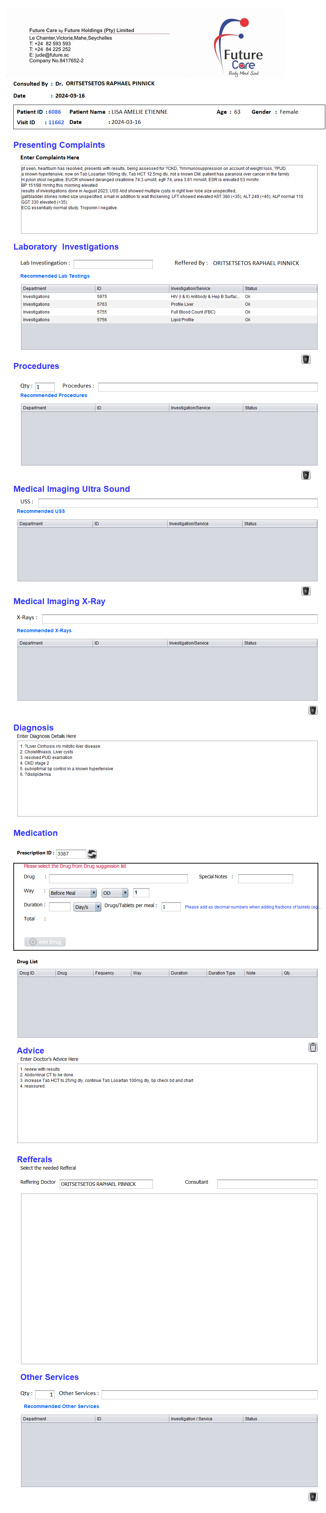Image resolution: width=326 pixels, height=1513 pixels.
Task: Expand the OD frequency dropdown
Action: coord(114,893)
